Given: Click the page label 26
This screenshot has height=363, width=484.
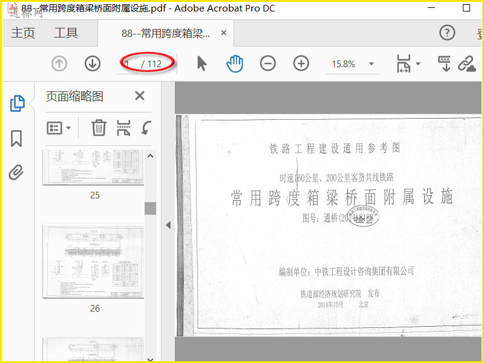Looking at the screenshot, I should [x=95, y=308].
